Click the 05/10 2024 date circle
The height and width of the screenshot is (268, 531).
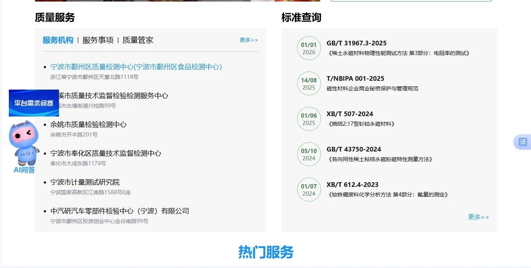(x=309, y=155)
